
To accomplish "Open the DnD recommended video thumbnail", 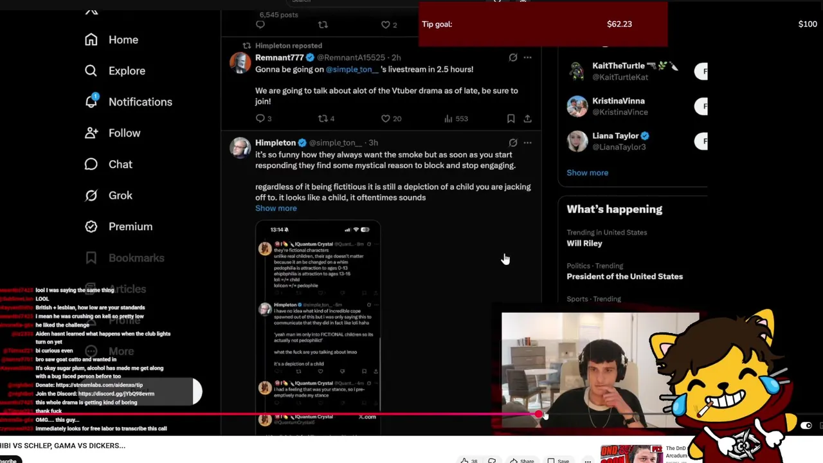I will pos(631,454).
